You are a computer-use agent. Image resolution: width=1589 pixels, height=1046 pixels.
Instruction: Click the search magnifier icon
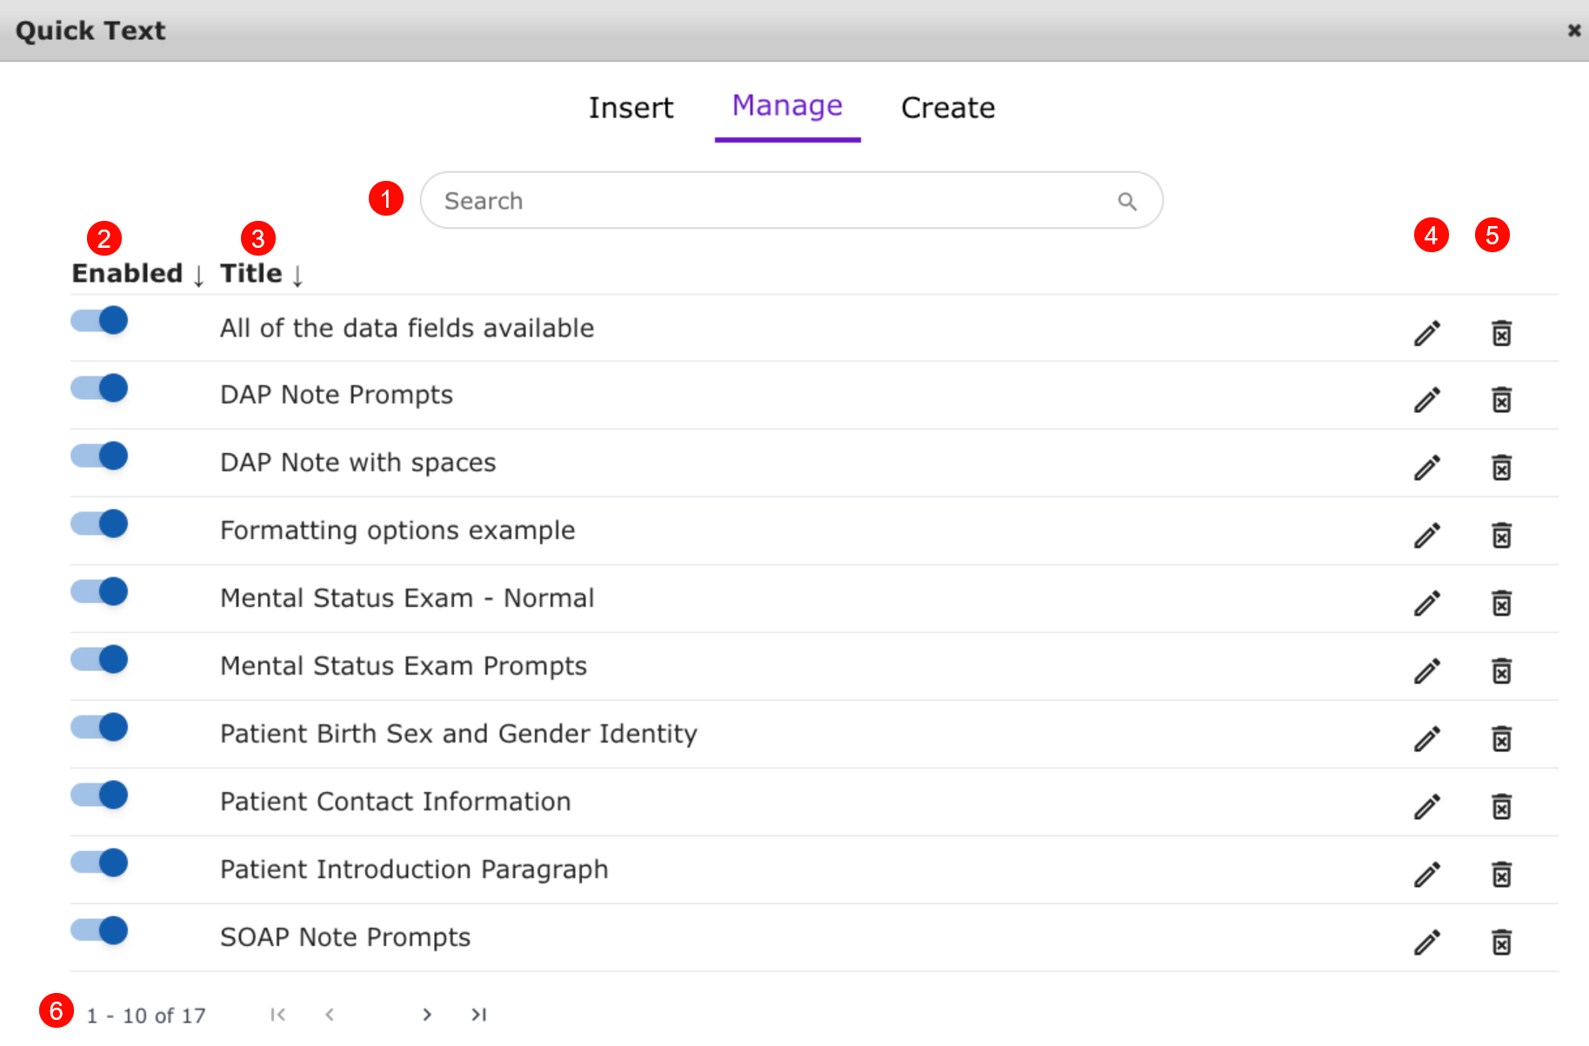click(x=1127, y=202)
